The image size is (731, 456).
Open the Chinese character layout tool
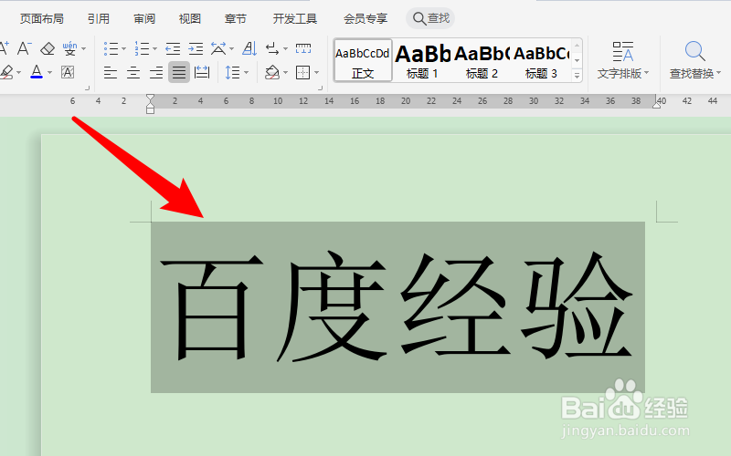pyautogui.click(x=217, y=48)
